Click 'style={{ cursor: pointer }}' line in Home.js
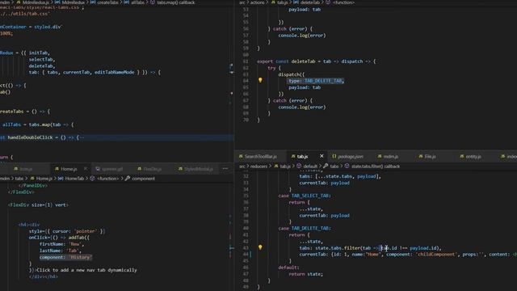 point(67,231)
